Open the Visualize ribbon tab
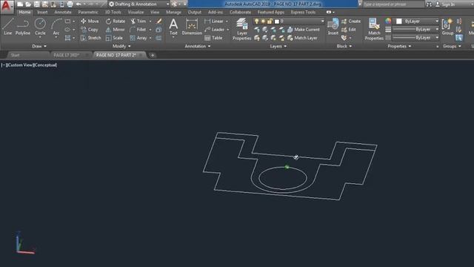 pyautogui.click(x=136, y=13)
